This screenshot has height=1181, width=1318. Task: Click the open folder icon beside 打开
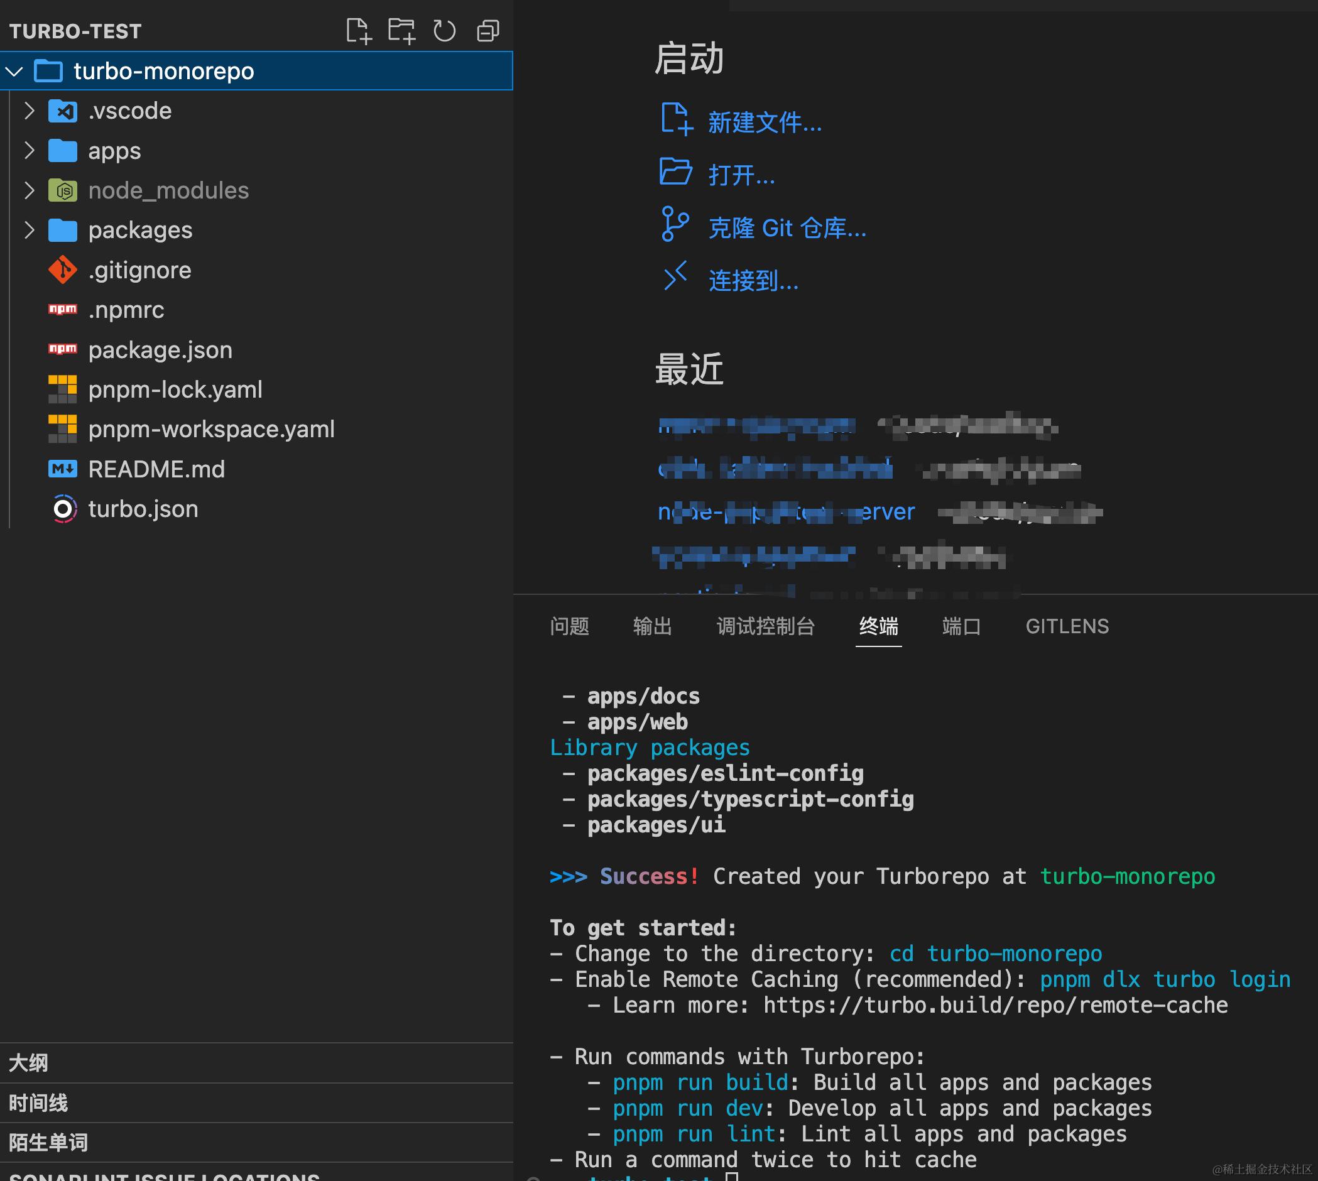click(675, 172)
